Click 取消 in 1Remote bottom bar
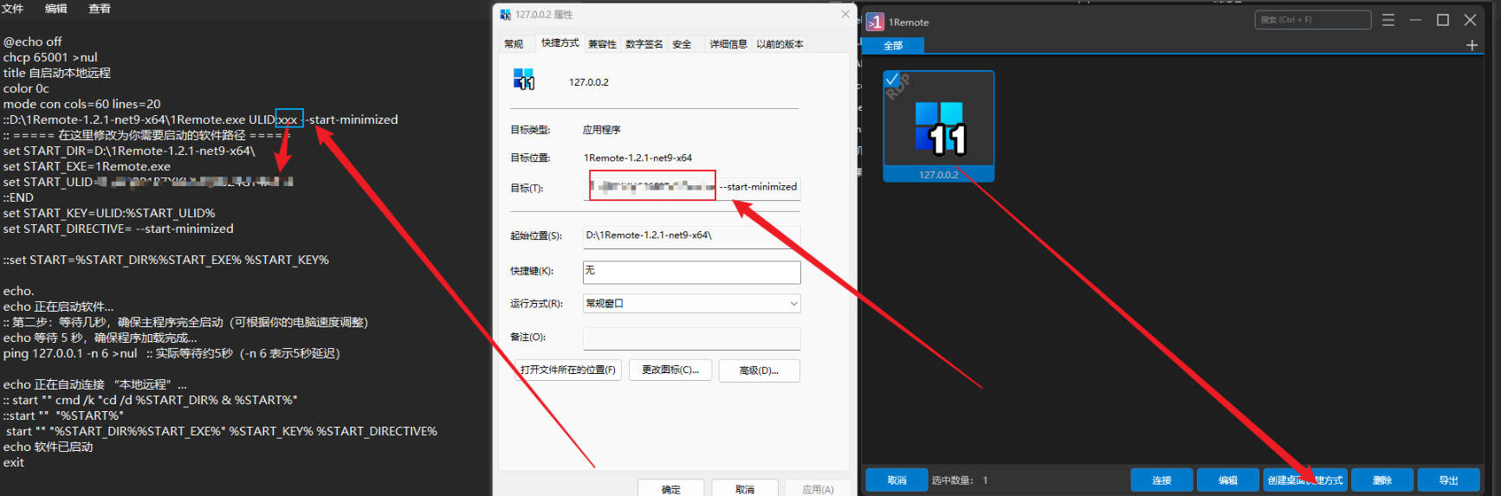 click(x=896, y=480)
